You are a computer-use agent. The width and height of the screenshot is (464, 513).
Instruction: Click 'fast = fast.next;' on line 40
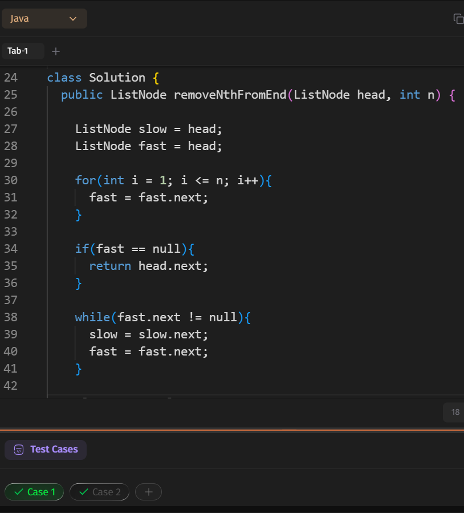(148, 352)
